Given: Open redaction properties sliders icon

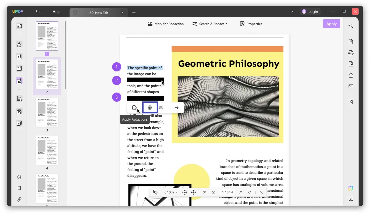Looking at the screenshot, I should pyautogui.click(x=177, y=108).
